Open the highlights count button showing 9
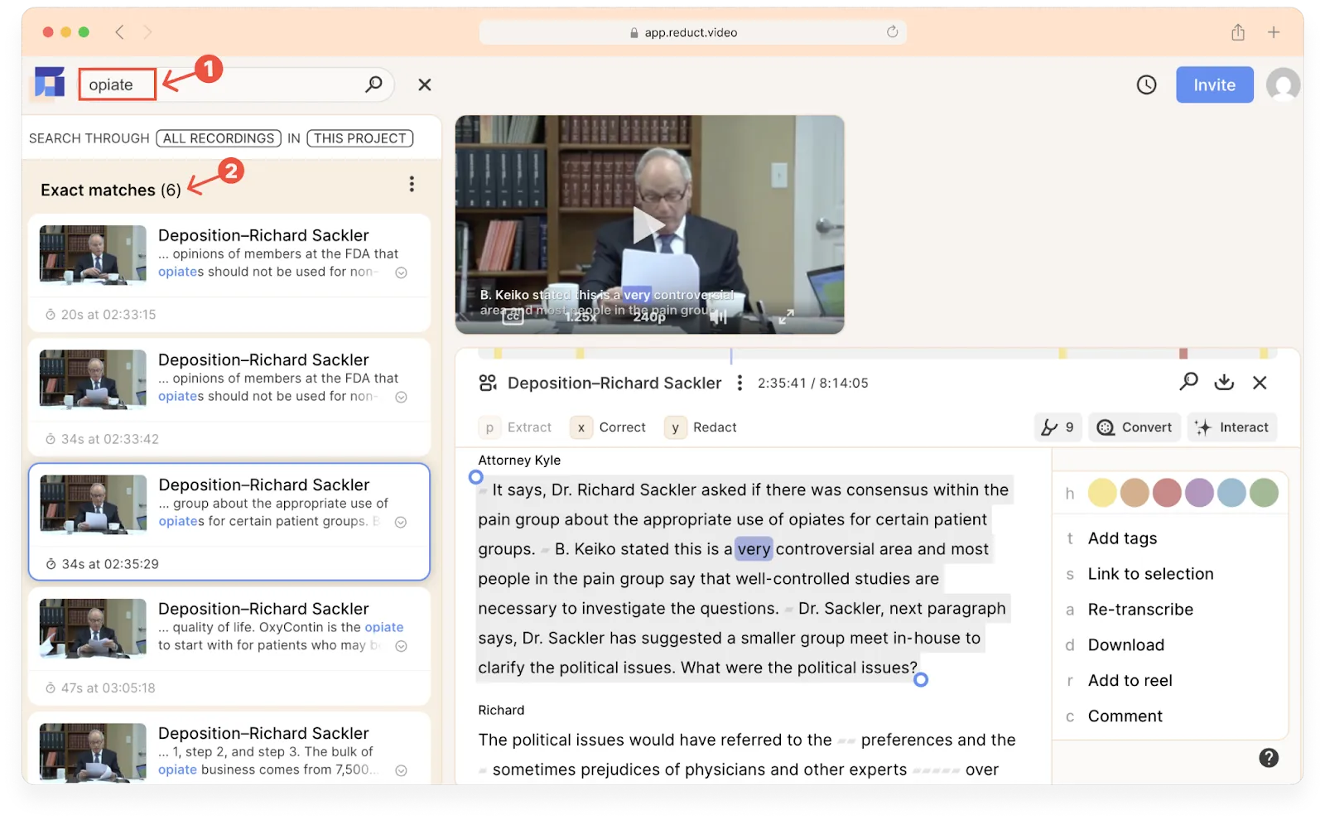1325x820 pixels. pos(1058,427)
